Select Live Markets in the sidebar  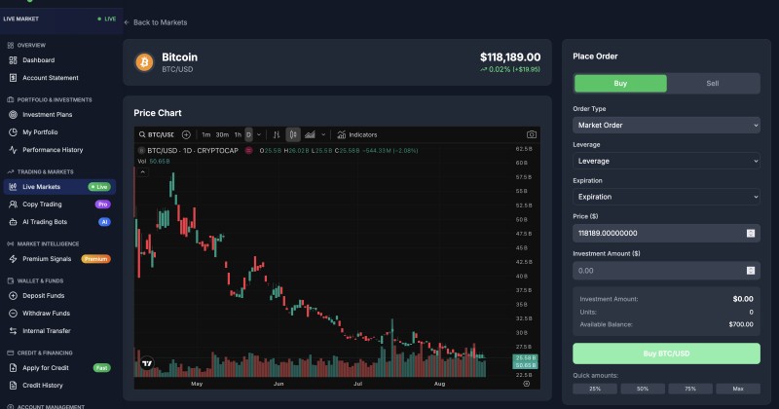(x=59, y=187)
